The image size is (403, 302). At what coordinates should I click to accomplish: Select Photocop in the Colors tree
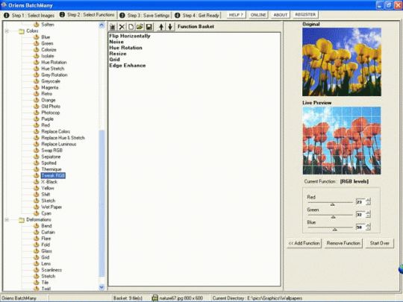tap(51, 113)
